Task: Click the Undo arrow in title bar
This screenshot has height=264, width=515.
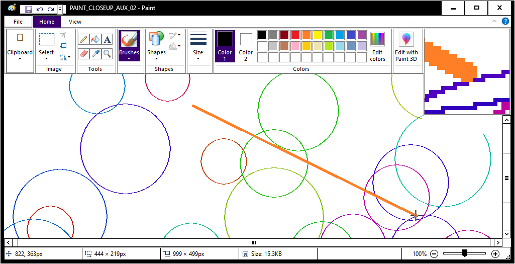Action: click(40, 9)
